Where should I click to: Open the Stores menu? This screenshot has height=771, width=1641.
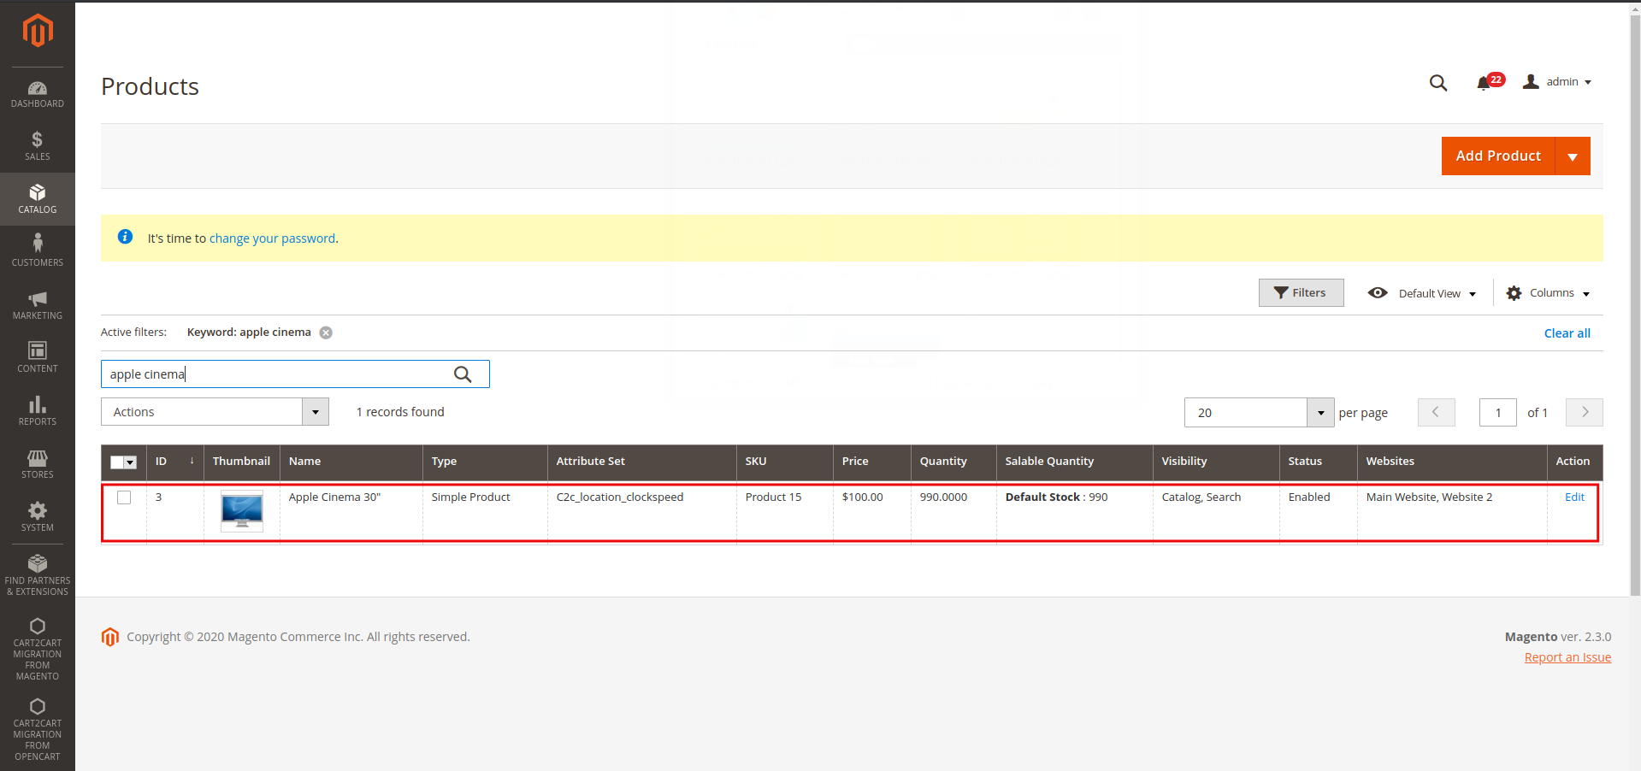[x=38, y=464]
